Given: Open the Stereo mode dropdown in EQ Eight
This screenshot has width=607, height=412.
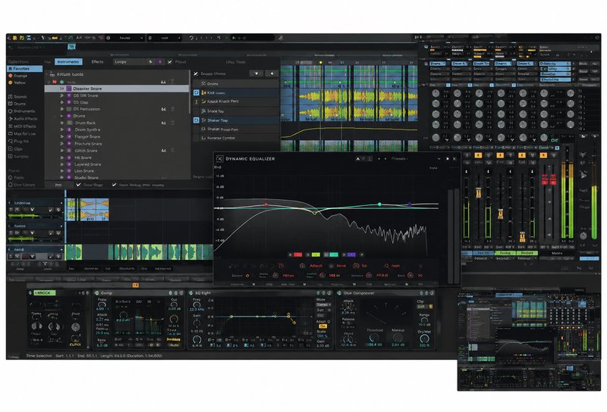Looking at the screenshot, I should tap(322, 305).
